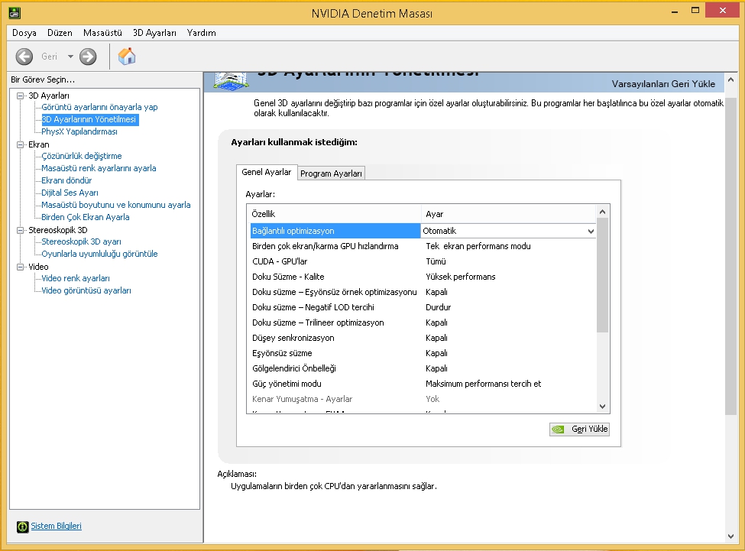Click Varsayılanları Geri Yükle link
745x551 pixels.
663,84
